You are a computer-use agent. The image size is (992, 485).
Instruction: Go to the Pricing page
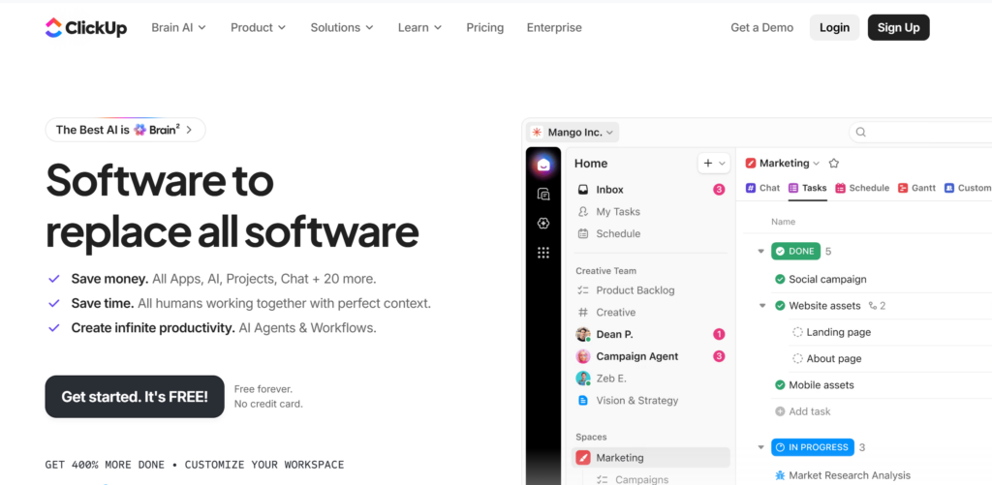tap(484, 28)
